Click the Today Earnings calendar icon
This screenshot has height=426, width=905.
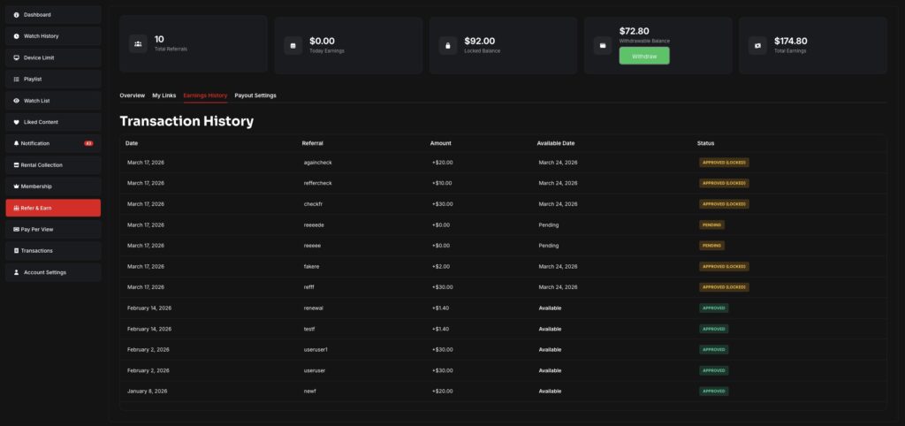click(293, 45)
